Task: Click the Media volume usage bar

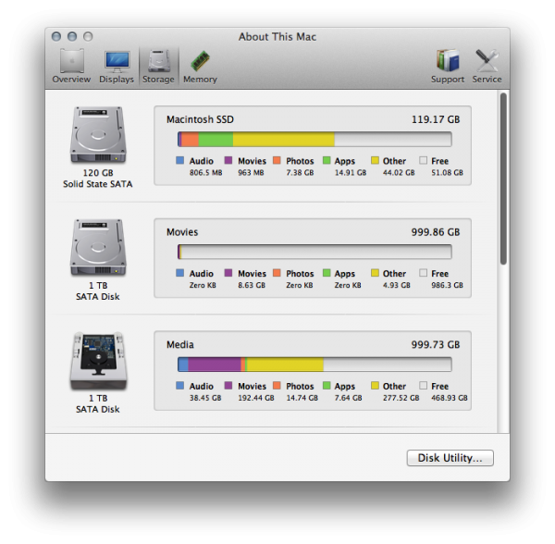Action: pyautogui.click(x=314, y=365)
